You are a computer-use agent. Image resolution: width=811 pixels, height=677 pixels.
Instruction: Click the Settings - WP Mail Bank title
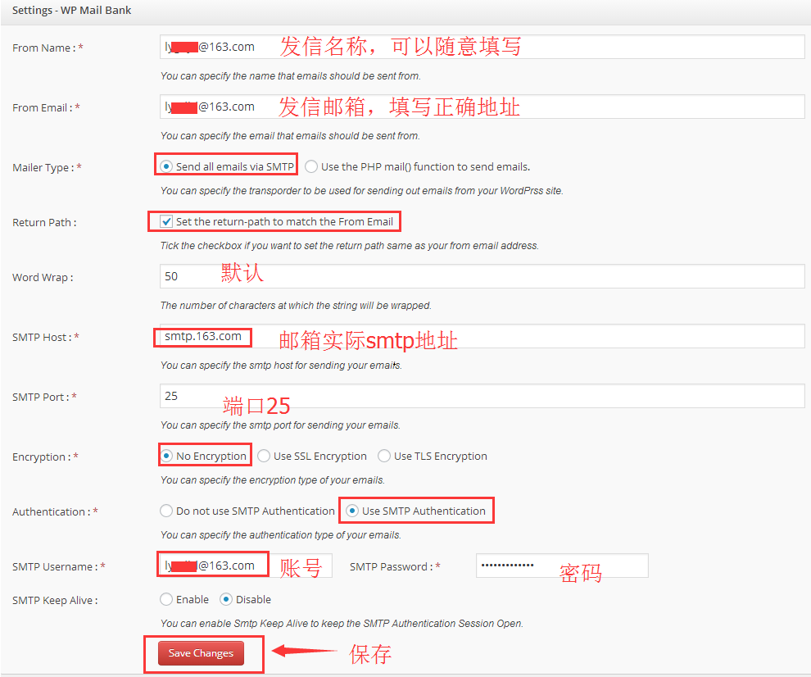point(72,11)
